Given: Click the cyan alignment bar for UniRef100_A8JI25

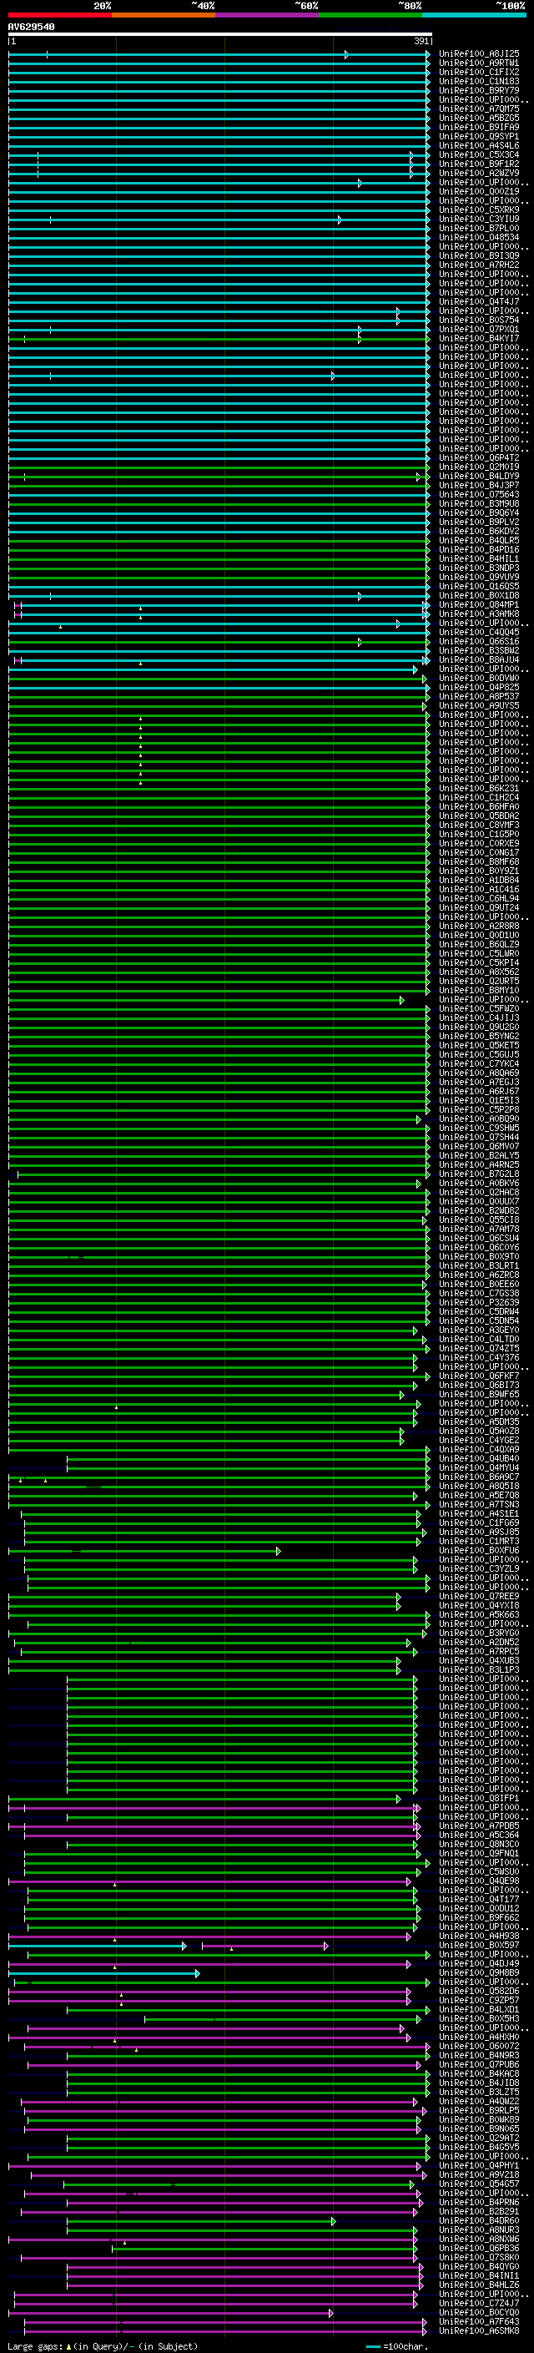Looking at the screenshot, I should 219,55.
